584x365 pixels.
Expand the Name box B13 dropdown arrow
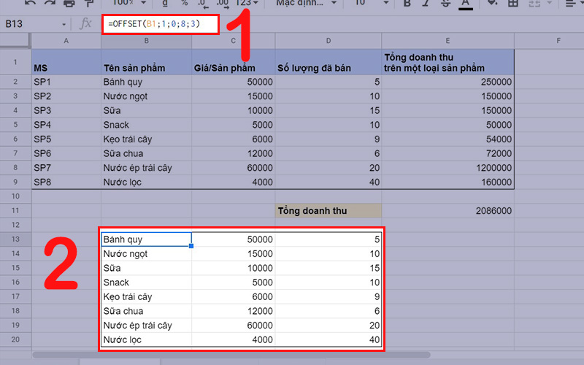(x=64, y=25)
